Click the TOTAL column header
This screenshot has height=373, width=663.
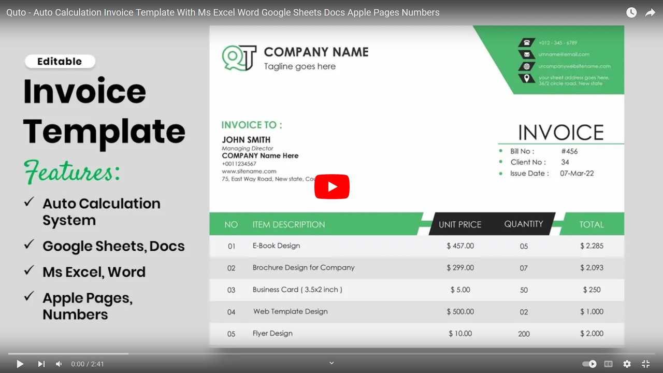click(592, 224)
